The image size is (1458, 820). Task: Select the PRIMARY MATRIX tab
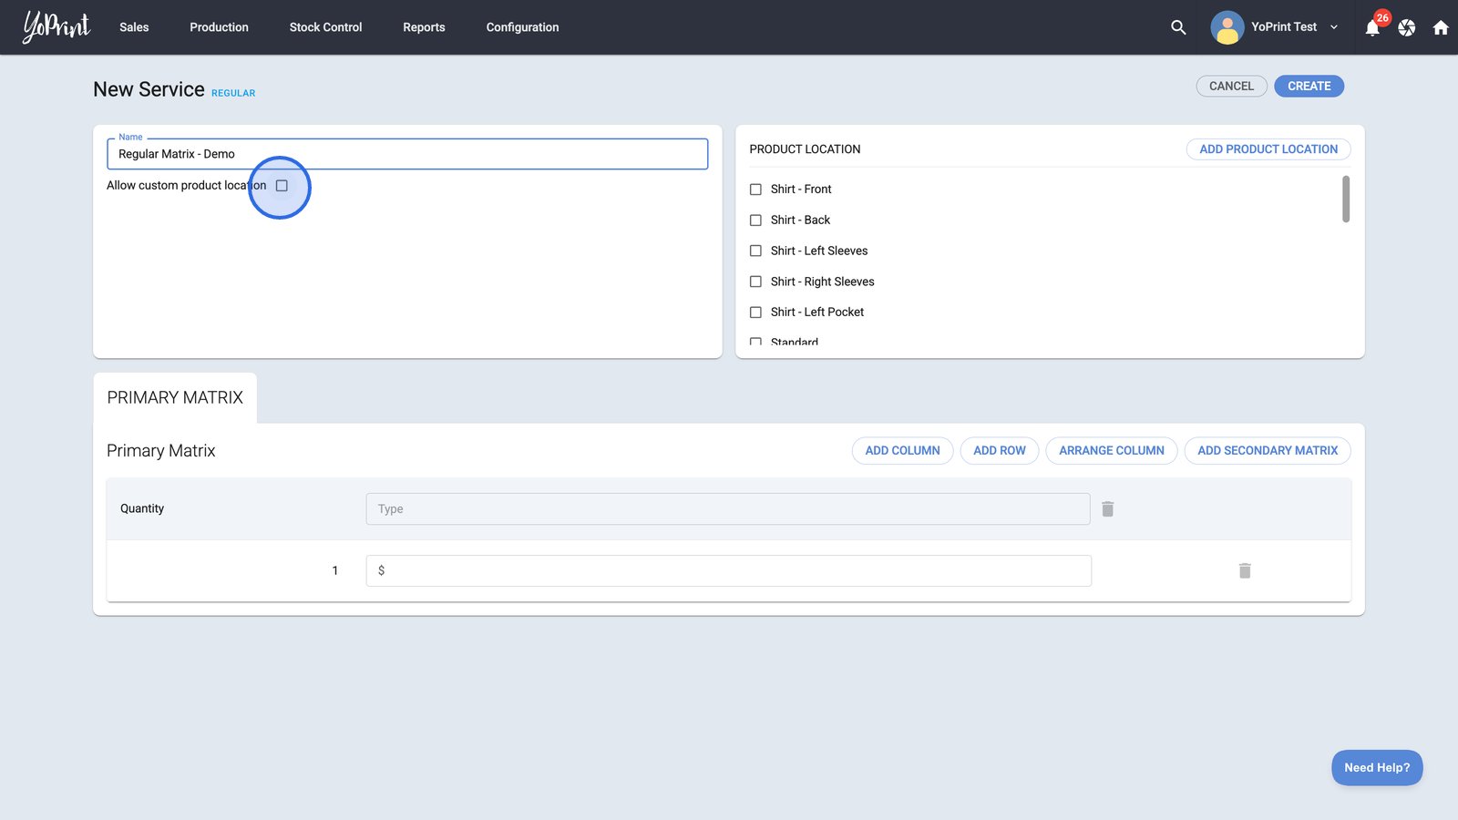pyautogui.click(x=175, y=398)
